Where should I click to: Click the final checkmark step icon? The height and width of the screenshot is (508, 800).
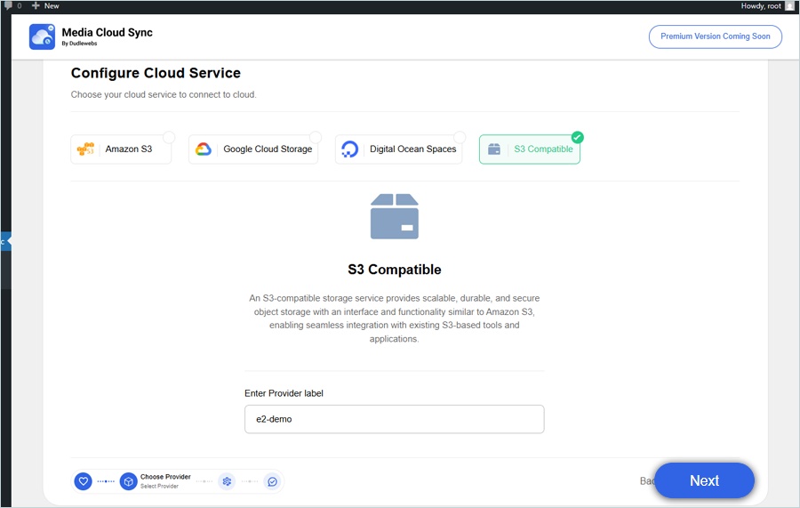pyautogui.click(x=273, y=481)
